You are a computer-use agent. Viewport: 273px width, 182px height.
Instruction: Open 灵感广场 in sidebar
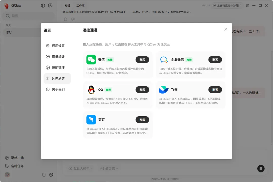tap(14, 158)
